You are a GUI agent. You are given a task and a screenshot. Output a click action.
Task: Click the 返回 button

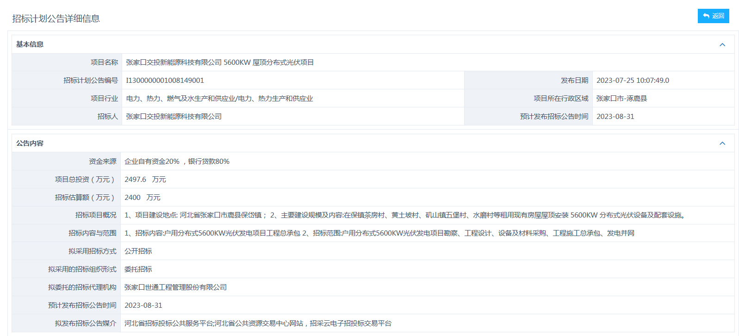713,16
